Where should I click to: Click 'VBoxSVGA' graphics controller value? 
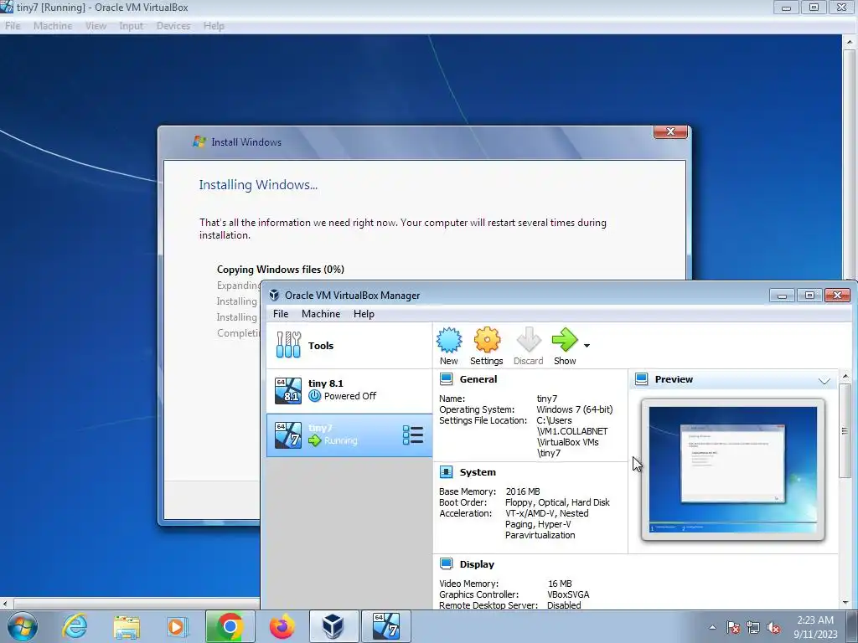568,594
